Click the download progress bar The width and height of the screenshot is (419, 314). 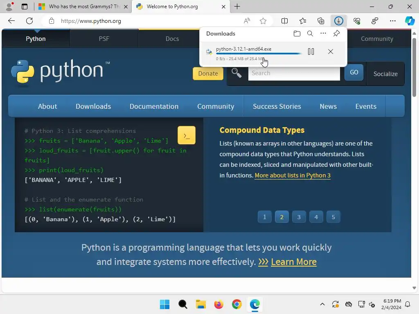259,54
